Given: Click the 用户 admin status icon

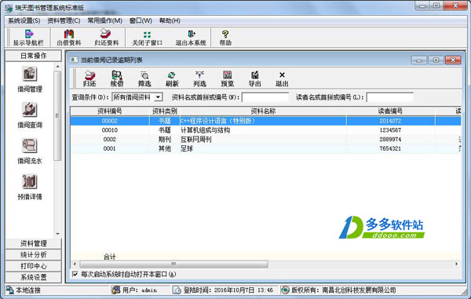Looking at the screenshot, I should click(116, 290).
